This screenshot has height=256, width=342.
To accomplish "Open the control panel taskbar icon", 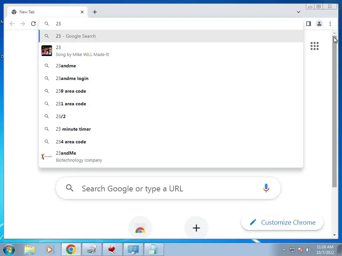I will tap(133, 249).
